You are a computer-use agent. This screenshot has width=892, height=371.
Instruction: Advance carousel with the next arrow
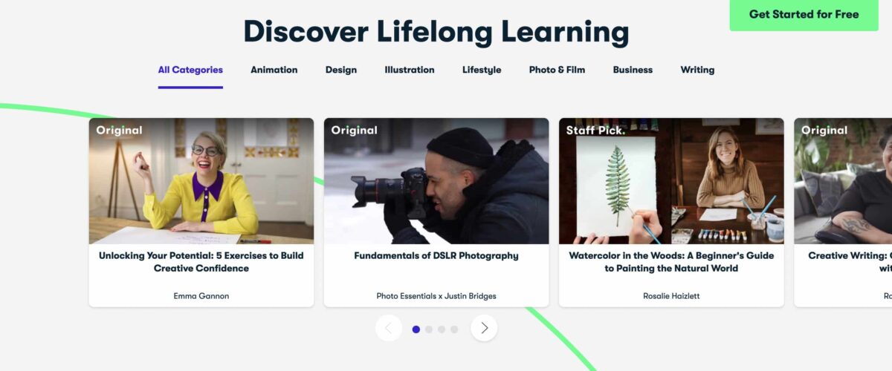point(484,328)
